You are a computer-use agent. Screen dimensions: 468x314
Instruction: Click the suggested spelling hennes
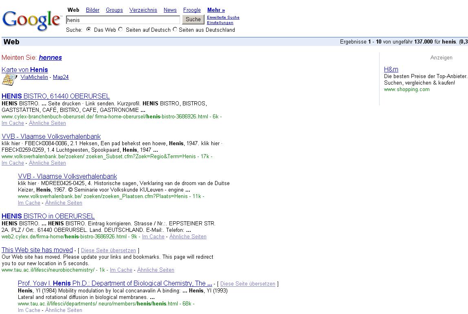tap(50, 57)
